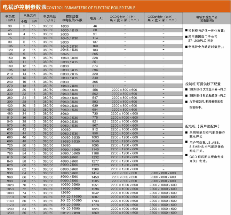Screen dimensions: 231x215
Task: Click the GGD配电柜 (副柜) column header
Action: pyautogui.click(x=162, y=18)
